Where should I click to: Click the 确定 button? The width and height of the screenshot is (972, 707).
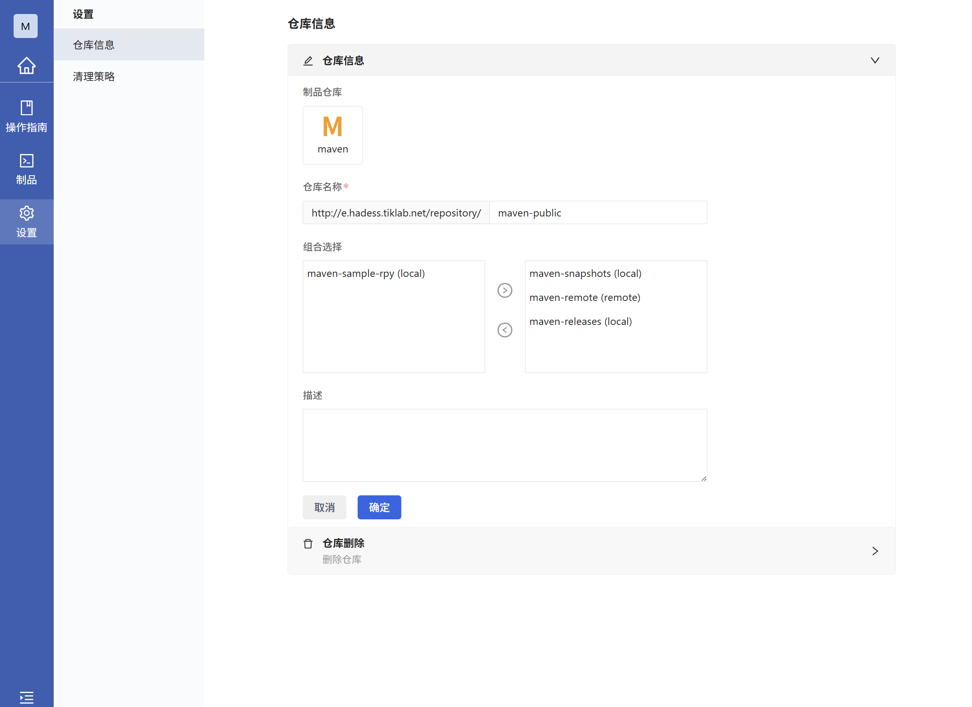(x=379, y=507)
